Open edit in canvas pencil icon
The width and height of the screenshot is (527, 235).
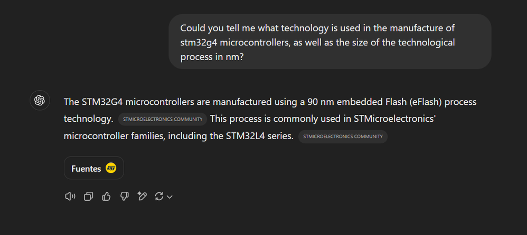pos(142,196)
